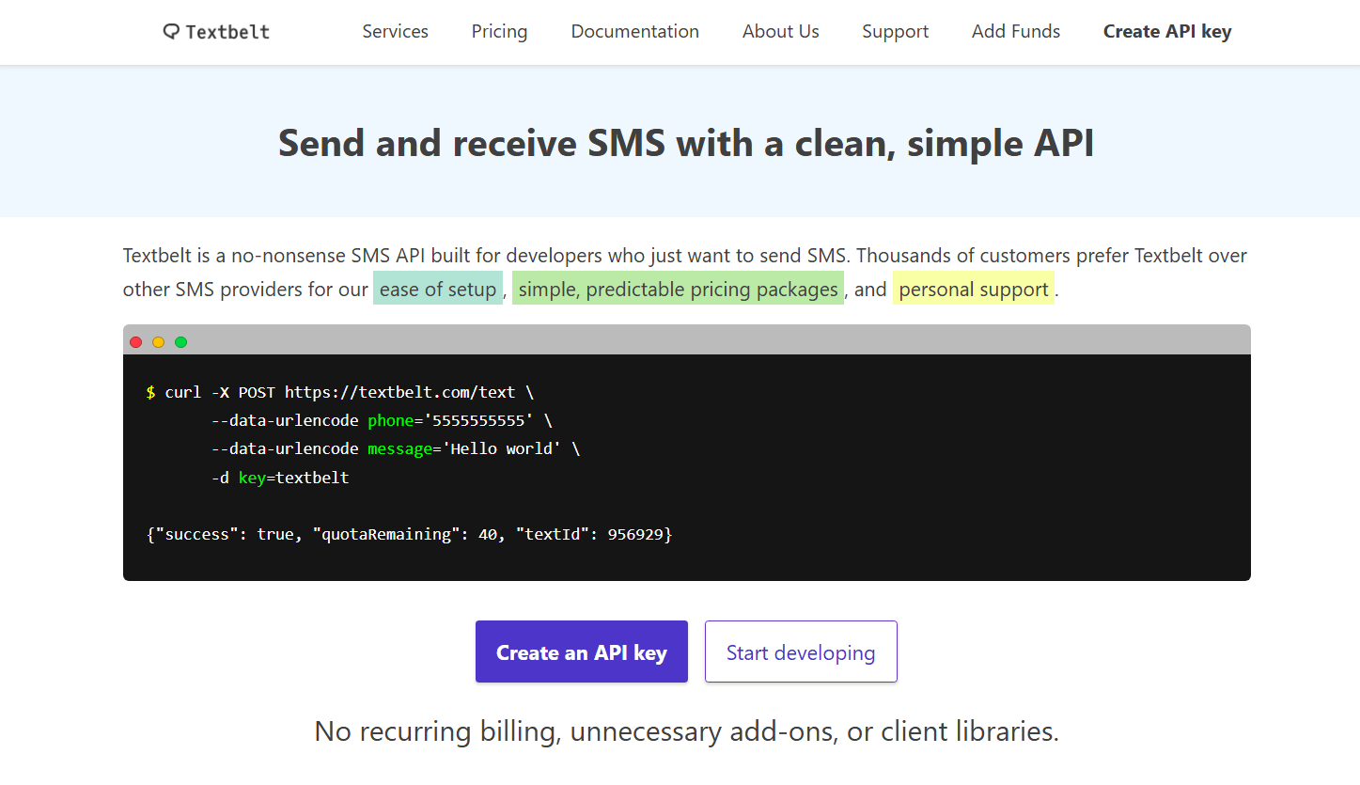Click the green terminal window dot
Screen dimensions: 1360x785
[x=180, y=342]
